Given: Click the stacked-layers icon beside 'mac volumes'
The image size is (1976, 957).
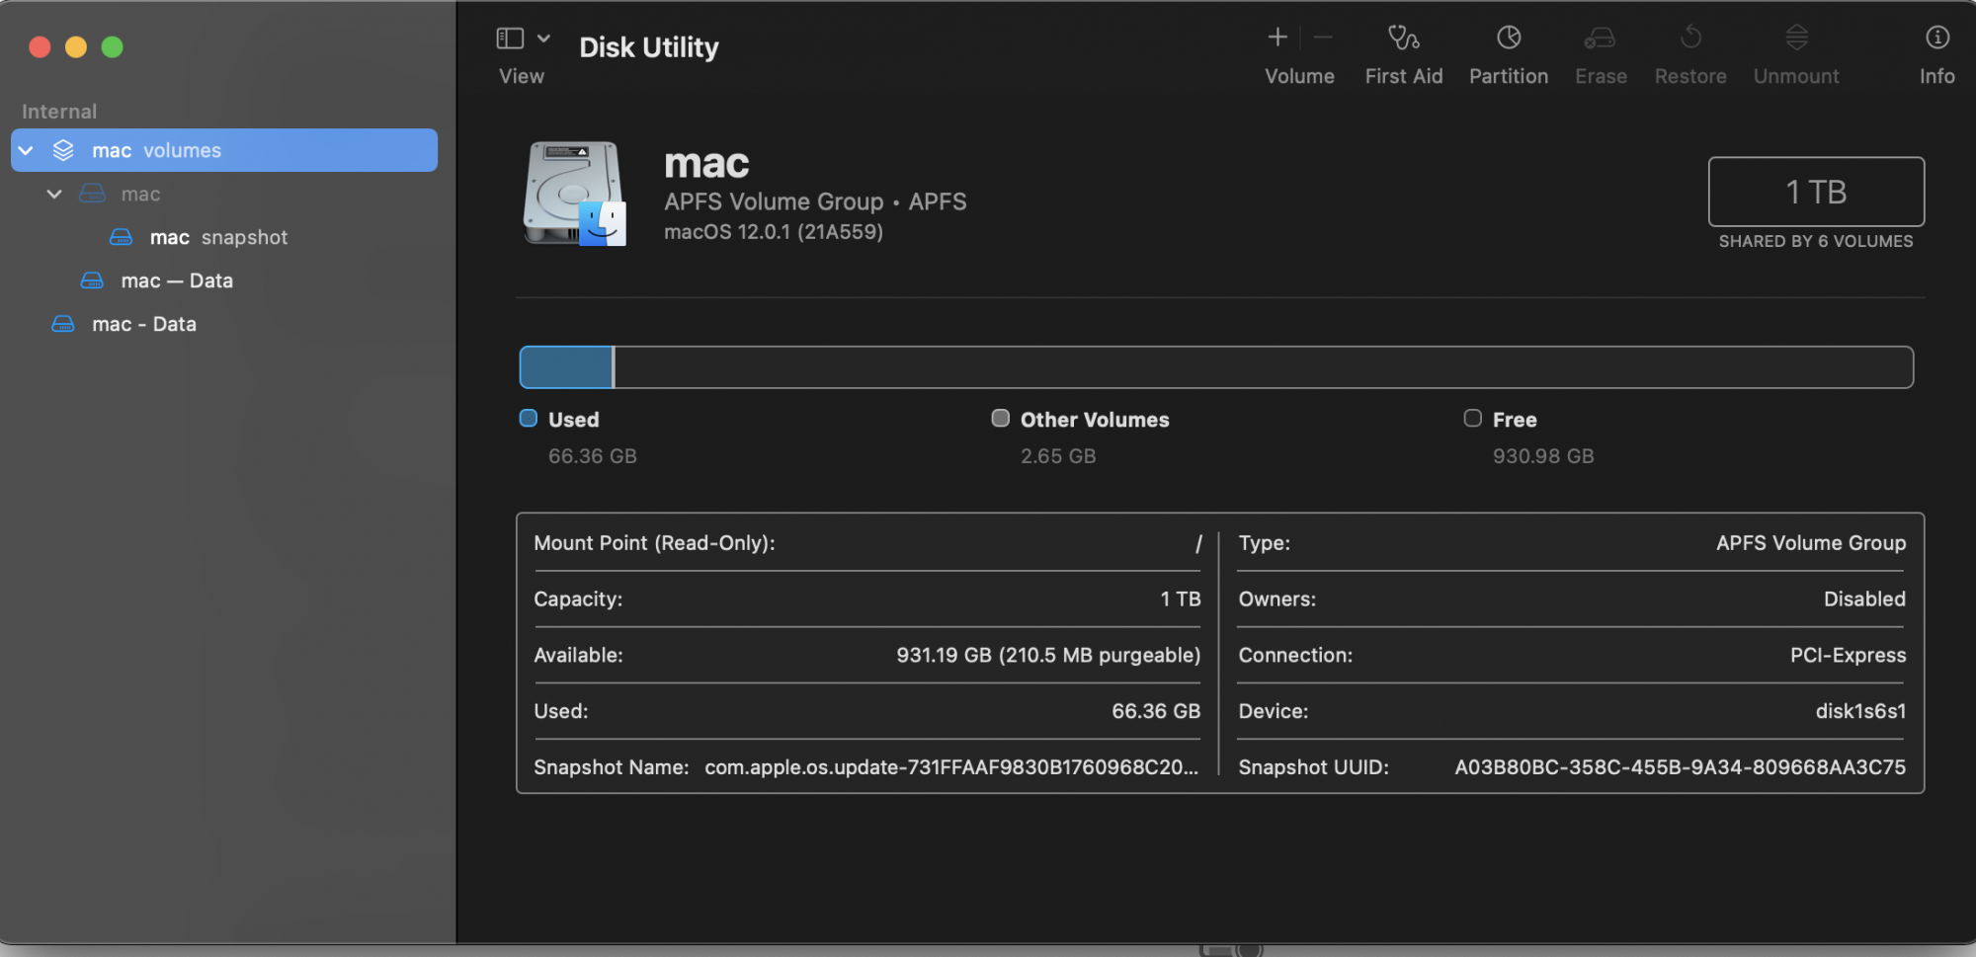Looking at the screenshot, I should coord(63,150).
